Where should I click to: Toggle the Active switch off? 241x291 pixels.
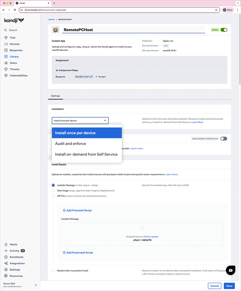pyautogui.click(x=224, y=30)
